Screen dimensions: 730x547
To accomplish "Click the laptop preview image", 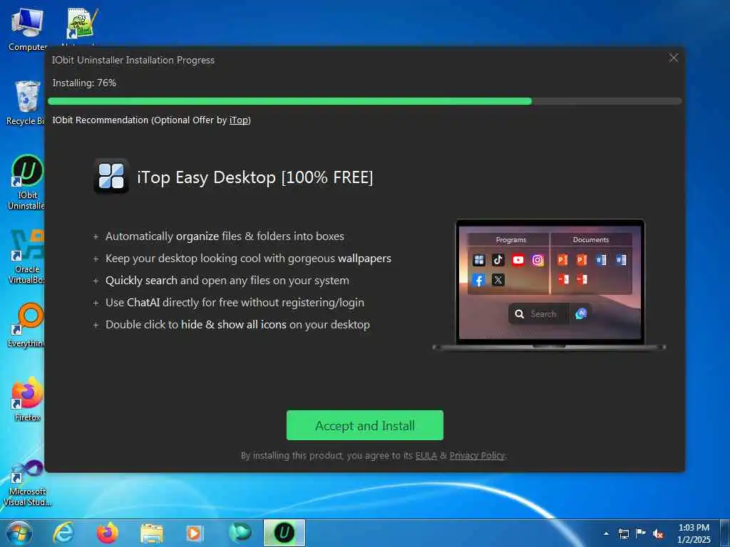I will [550, 284].
